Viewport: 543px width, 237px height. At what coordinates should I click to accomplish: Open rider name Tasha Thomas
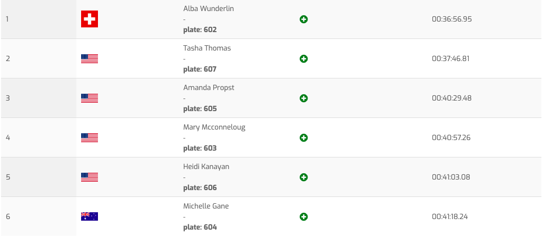tap(207, 48)
